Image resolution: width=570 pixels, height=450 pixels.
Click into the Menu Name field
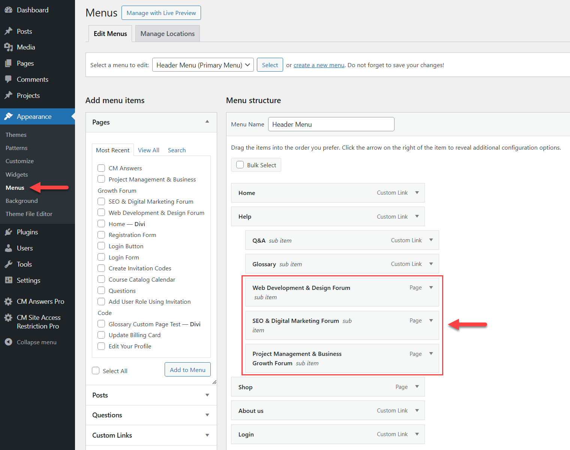(331, 124)
